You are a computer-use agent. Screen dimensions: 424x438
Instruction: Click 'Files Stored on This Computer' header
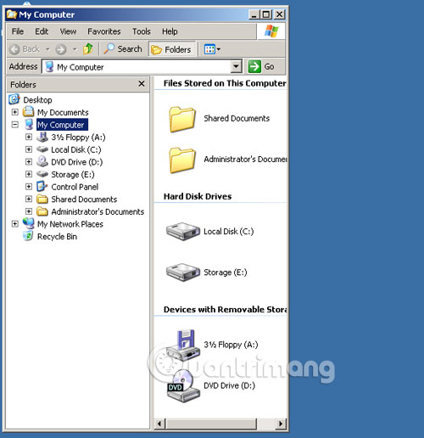click(225, 83)
